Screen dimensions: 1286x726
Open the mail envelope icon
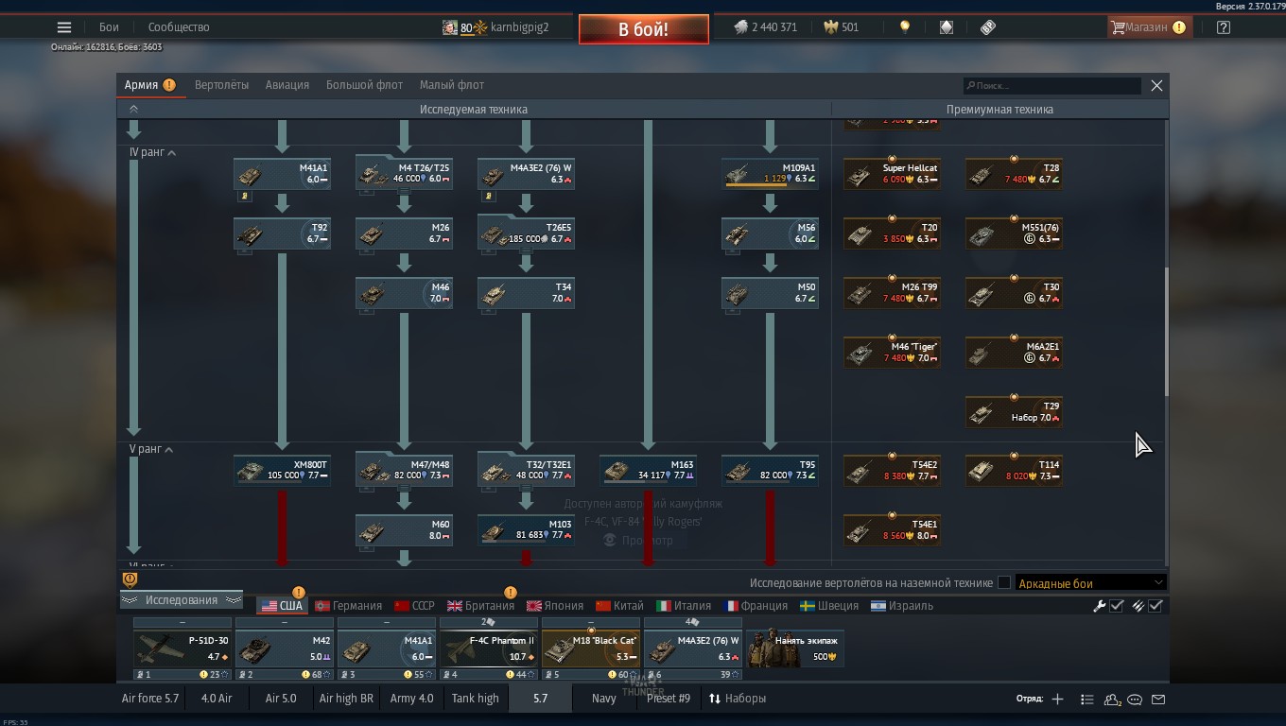click(1158, 700)
